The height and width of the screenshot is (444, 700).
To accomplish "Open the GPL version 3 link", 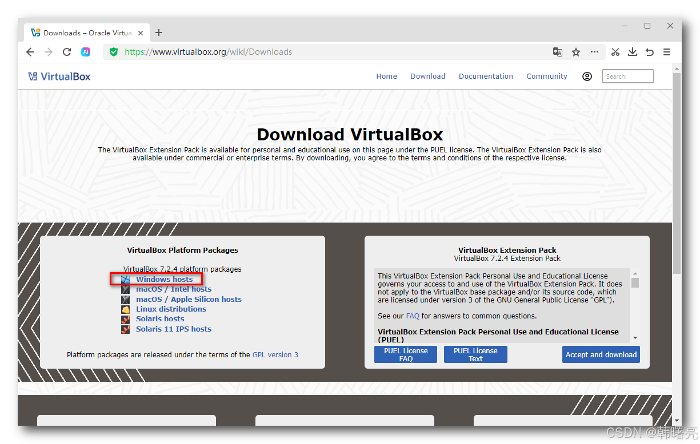I will 275,355.
